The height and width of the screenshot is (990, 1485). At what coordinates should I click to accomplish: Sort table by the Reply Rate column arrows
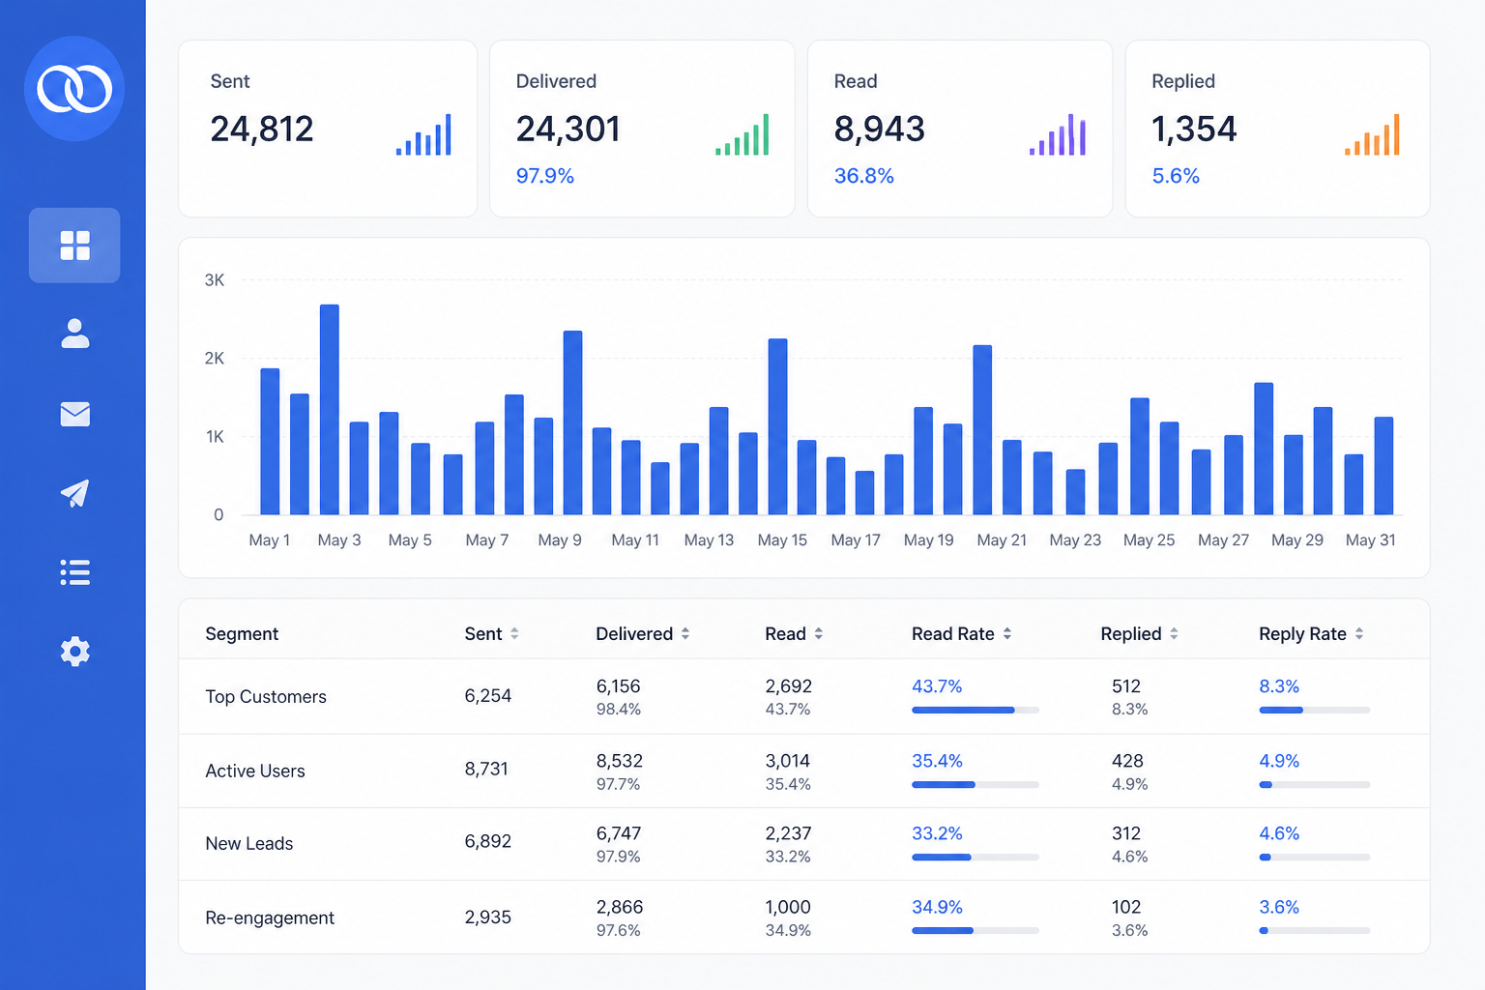point(1359,633)
